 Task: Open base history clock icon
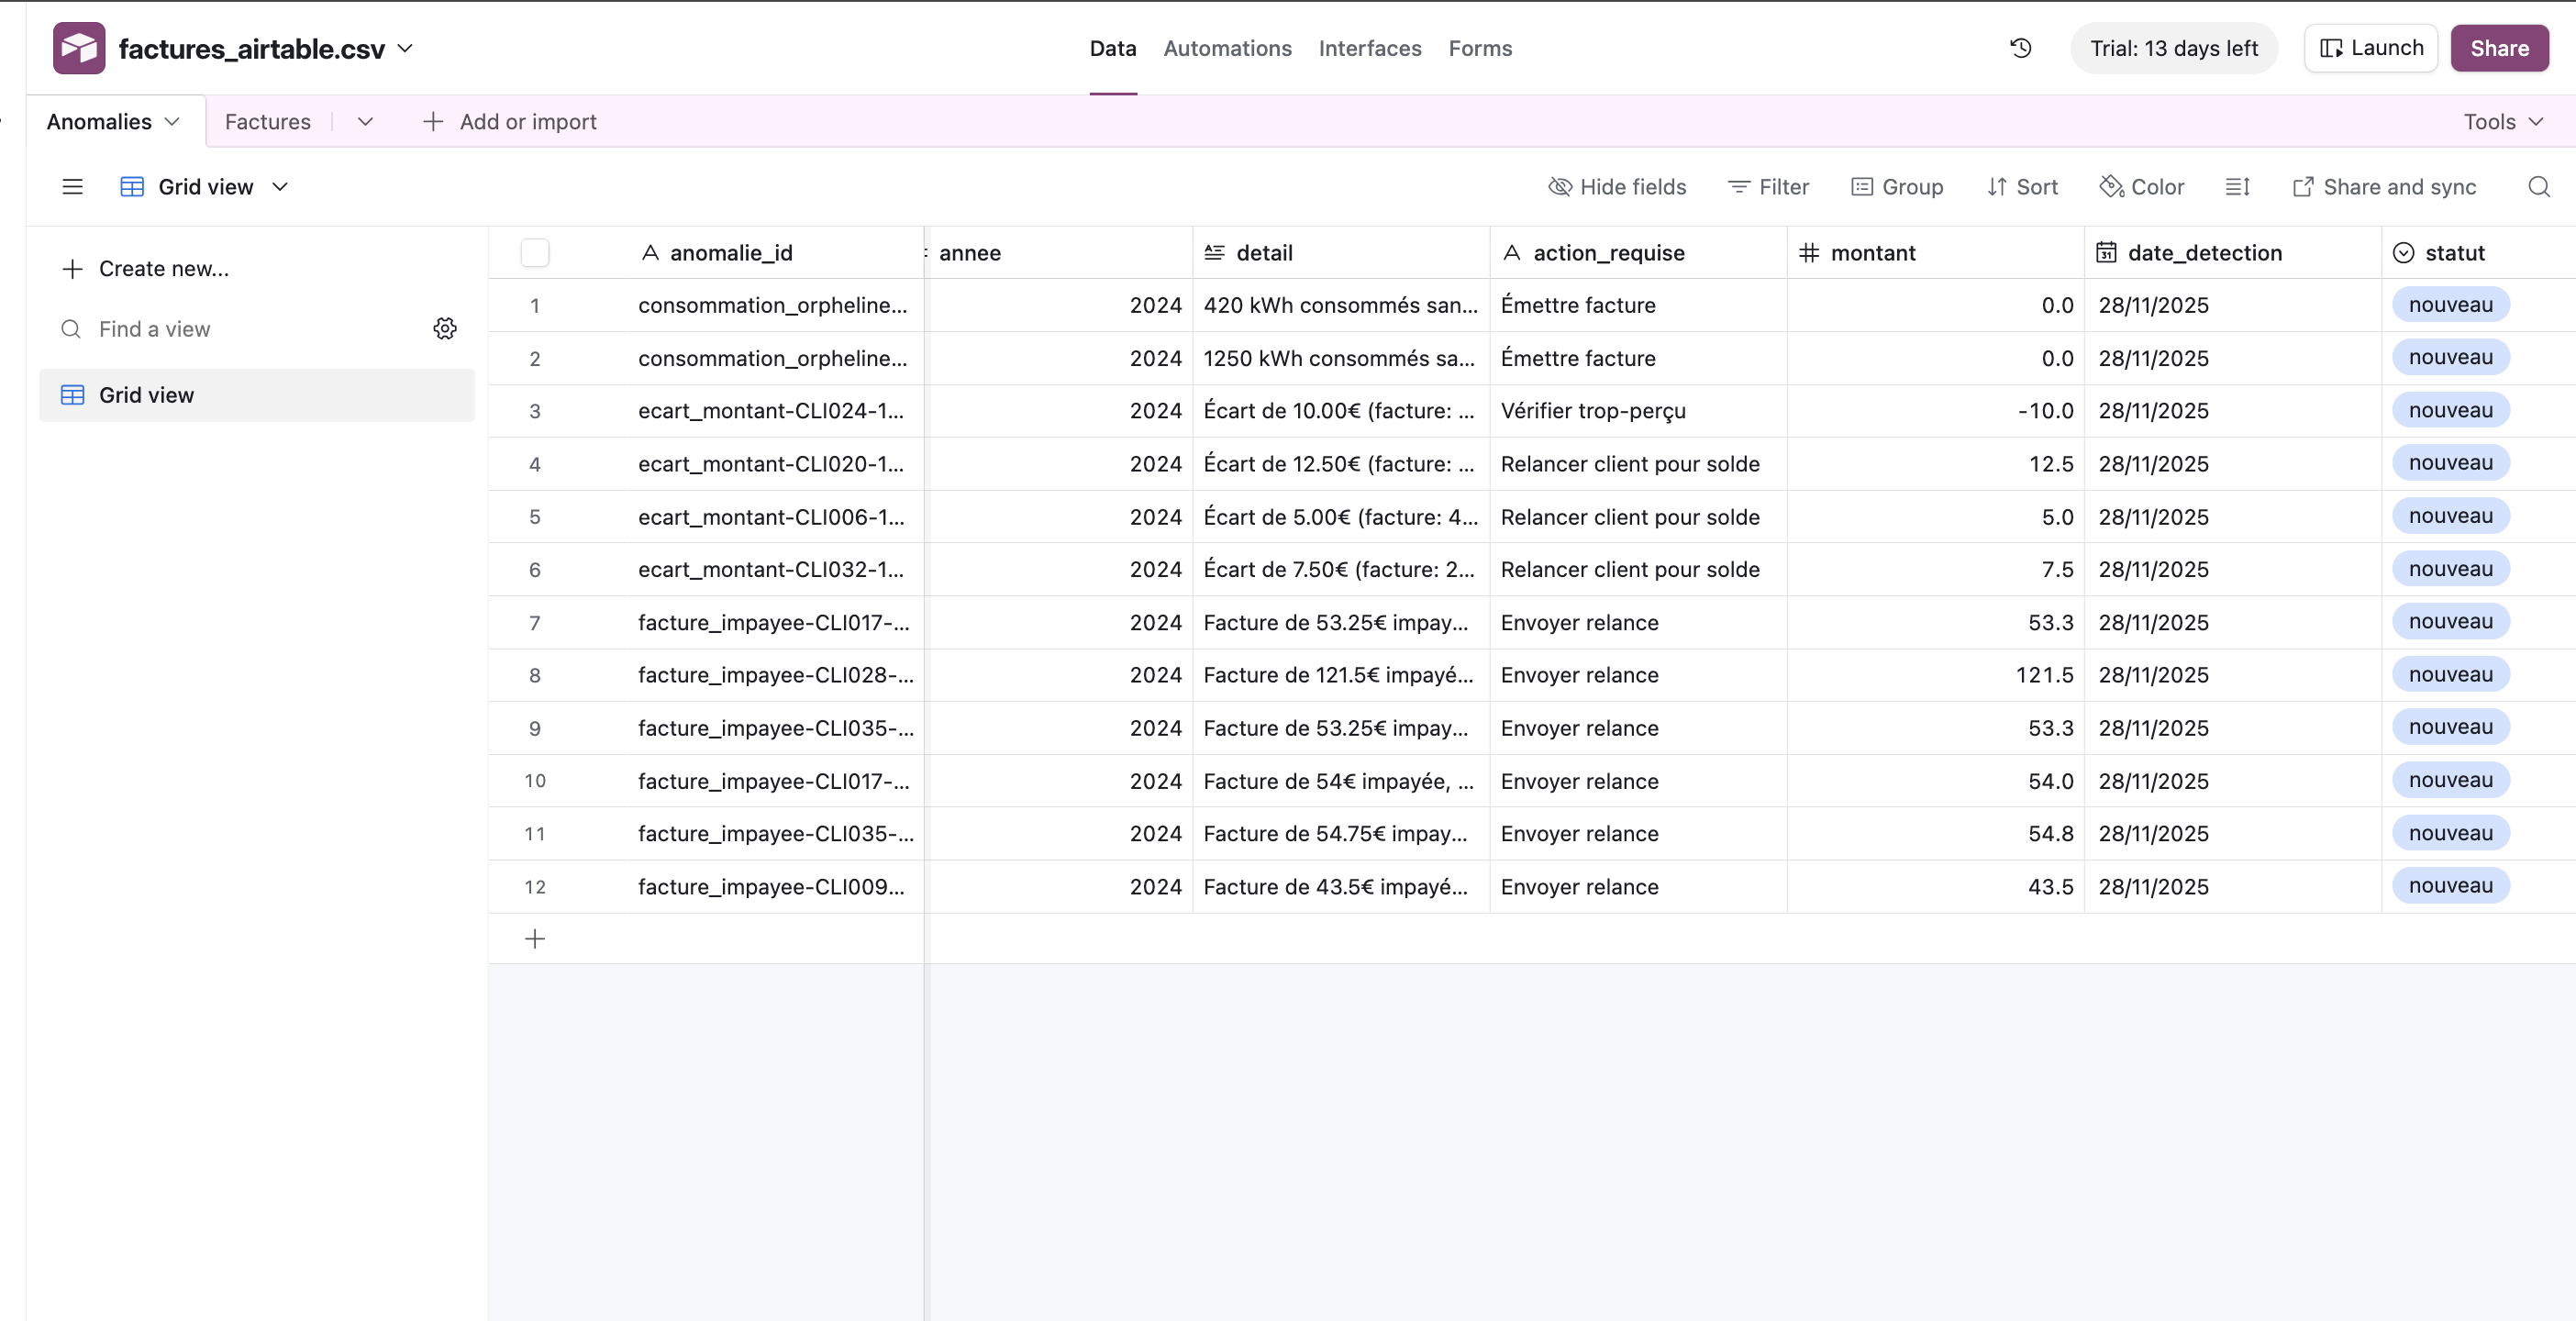(2020, 48)
